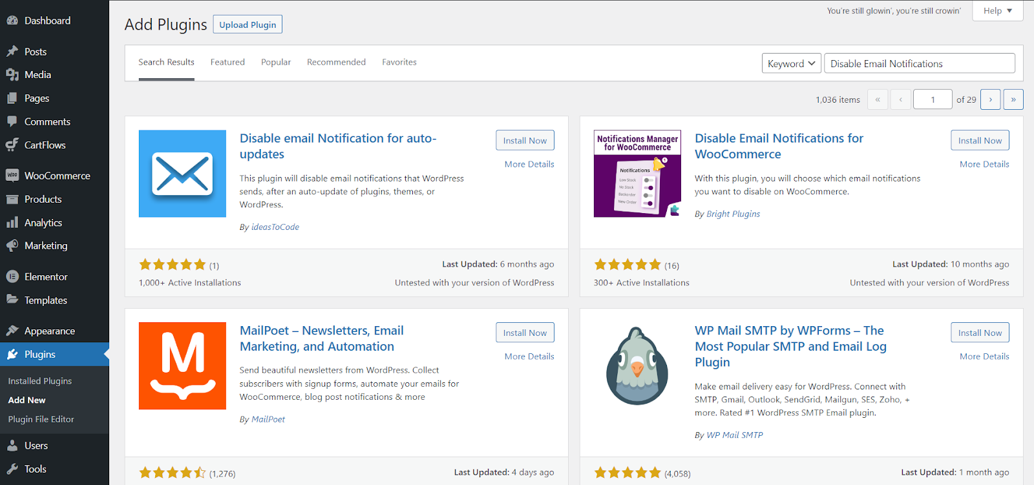The width and height of the screenshot is (1034, 485).
Task: Click MailPoet star rating with 1,276 reviews
Action: (173, 473)
